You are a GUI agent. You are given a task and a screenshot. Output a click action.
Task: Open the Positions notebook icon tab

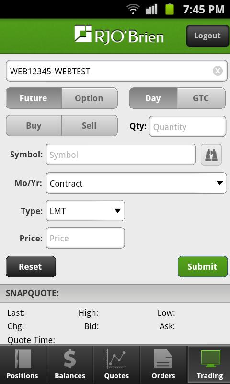[x=23, y=359]
